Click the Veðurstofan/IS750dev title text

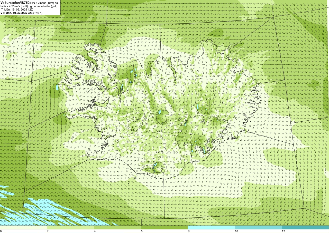(x=18, y=3)
